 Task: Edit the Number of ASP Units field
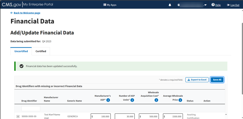tap(125, 117)
